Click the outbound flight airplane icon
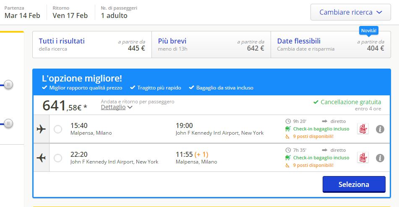The width and height of the screenshot is (399, 207). coord(41,129)
